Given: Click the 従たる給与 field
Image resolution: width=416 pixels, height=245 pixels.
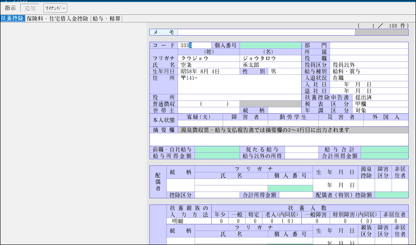Looking at the screenshot, I should tap(302, 149).
